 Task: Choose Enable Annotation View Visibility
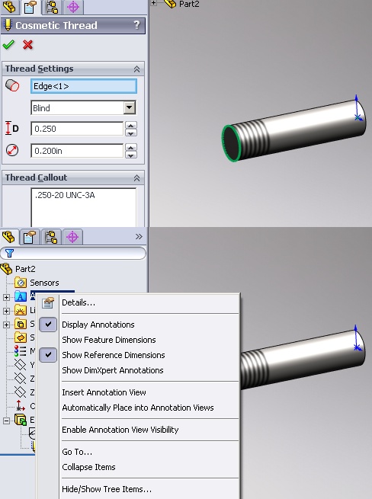point(120,430)
